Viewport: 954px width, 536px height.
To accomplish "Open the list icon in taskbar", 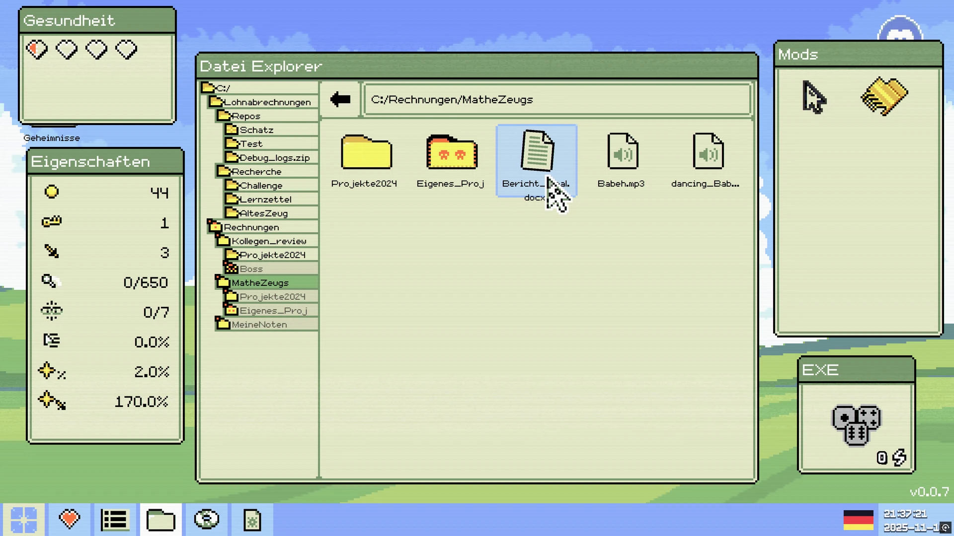I will pyautogui.click(x=115, y=520).
